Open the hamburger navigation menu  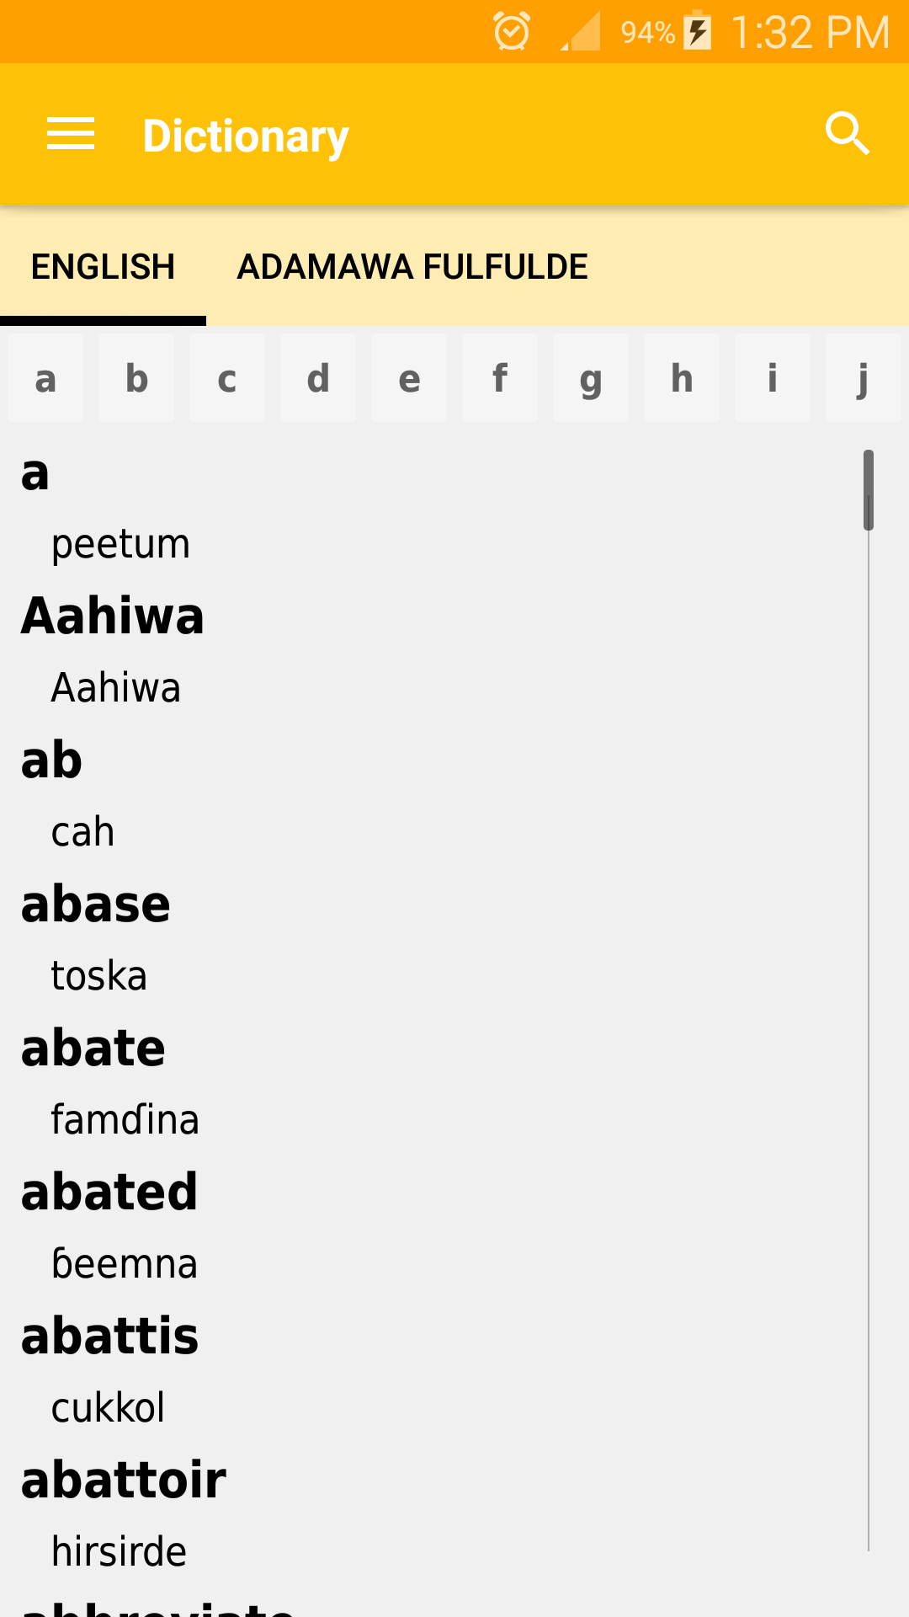[71, 135]
